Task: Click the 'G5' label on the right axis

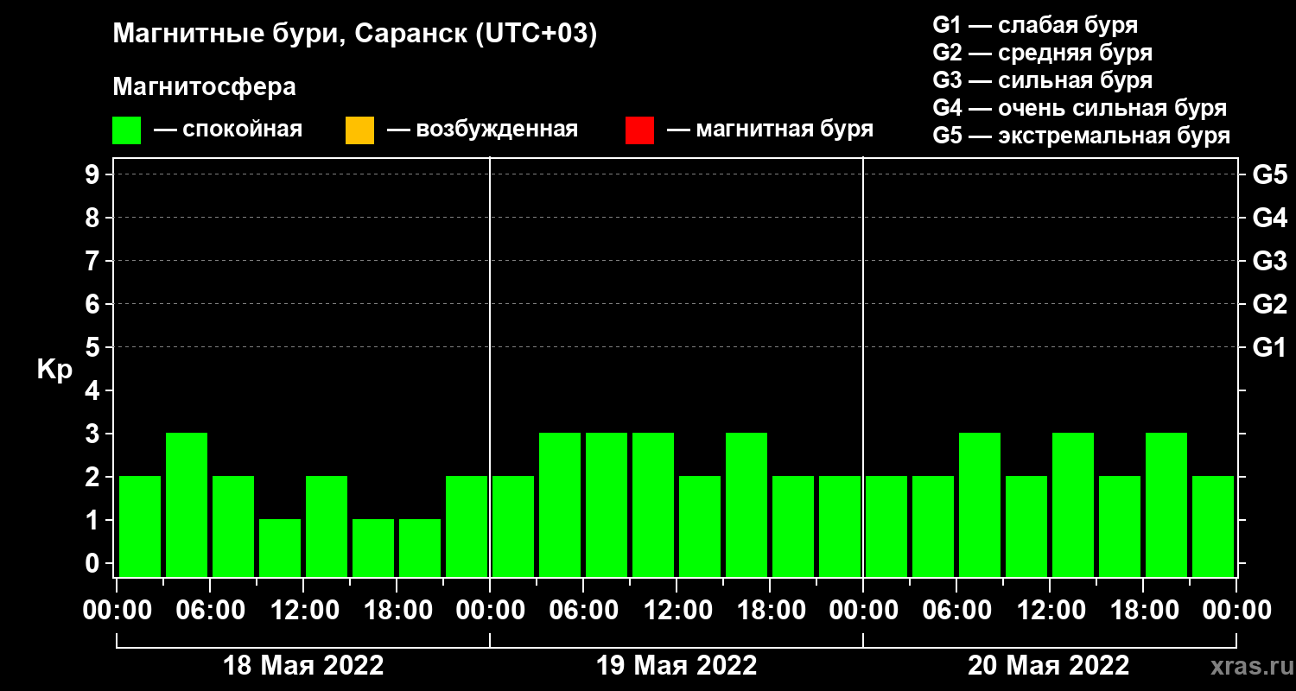Action: [1269, 174]
